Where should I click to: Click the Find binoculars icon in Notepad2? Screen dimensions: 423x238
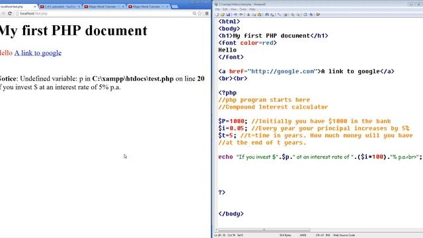pos(267,15)
